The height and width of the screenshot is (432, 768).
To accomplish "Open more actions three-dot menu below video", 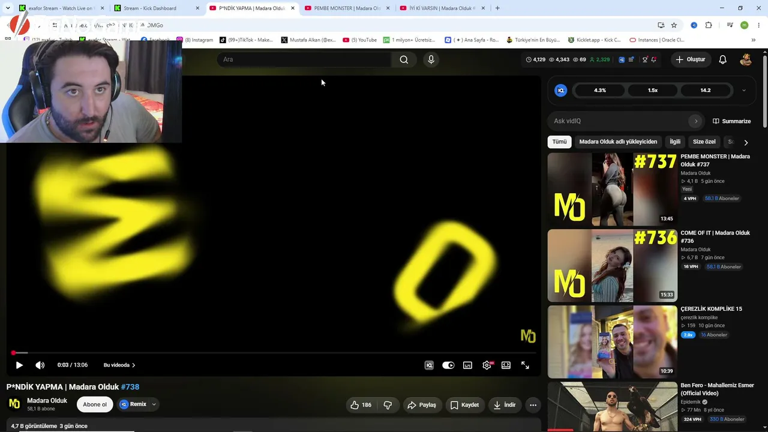I will 533,405.
